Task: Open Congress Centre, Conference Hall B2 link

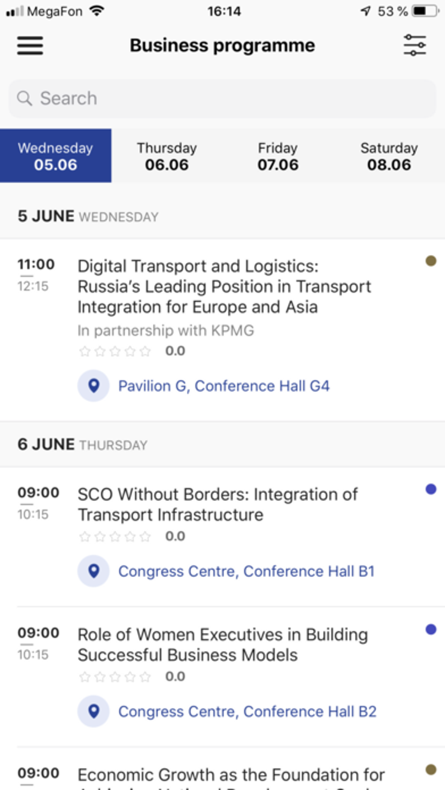Action: (x=247, y=712)
